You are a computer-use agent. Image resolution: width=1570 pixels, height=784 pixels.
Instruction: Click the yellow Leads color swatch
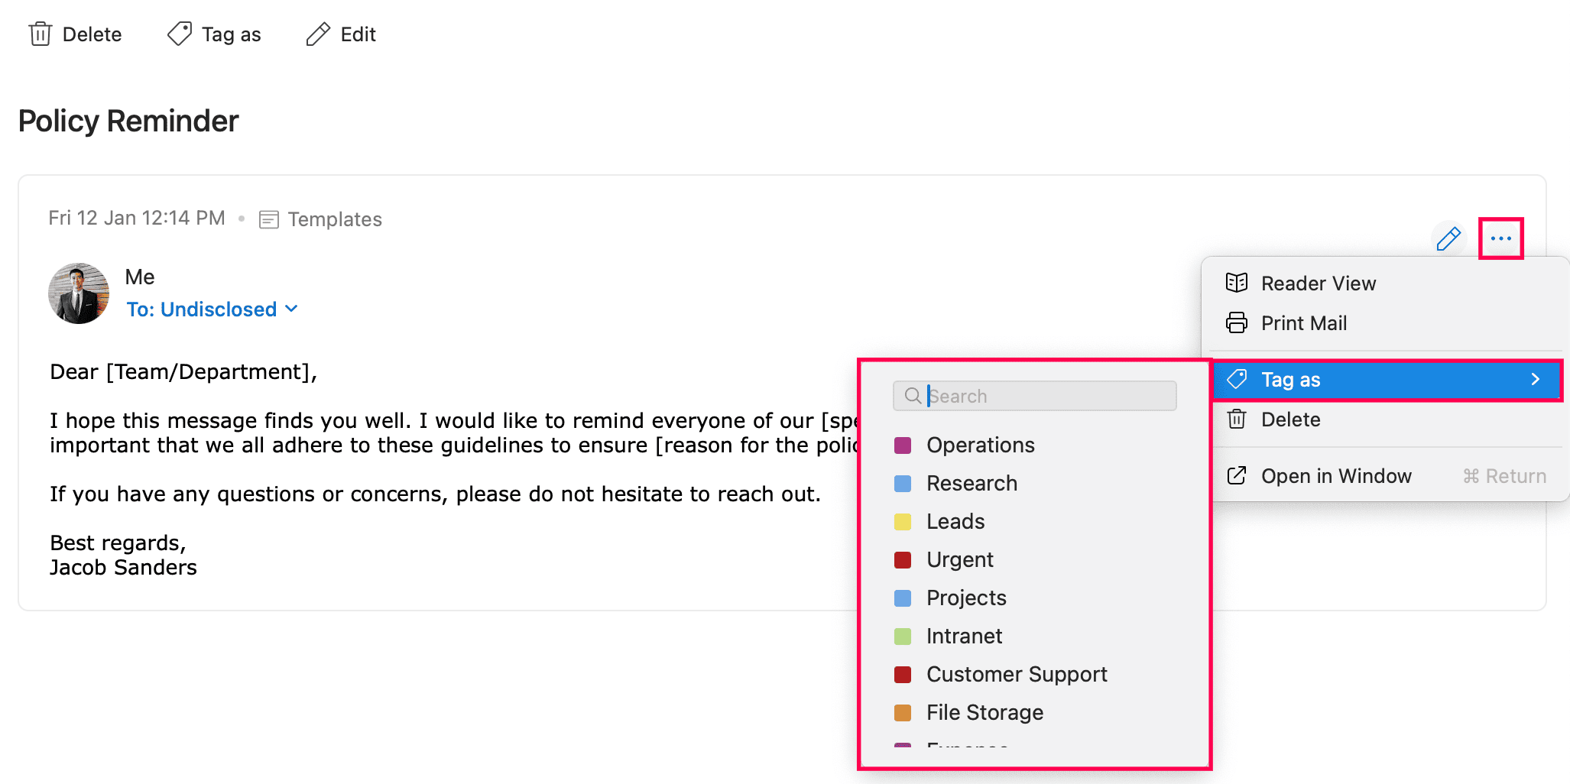point(903,522)
